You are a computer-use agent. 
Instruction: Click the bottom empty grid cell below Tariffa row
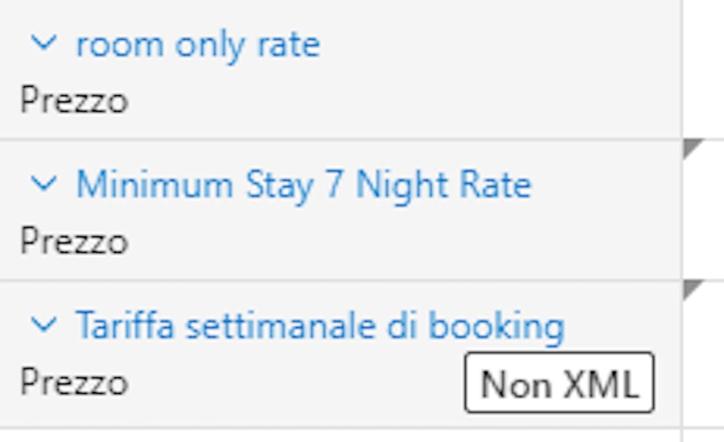coord(704,435)
